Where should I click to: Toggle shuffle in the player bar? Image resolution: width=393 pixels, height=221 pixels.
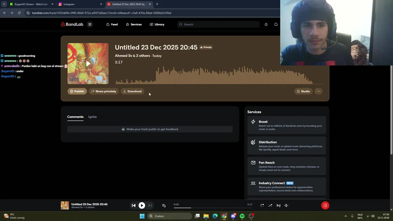pyautogui.click(x=270, y=205)
